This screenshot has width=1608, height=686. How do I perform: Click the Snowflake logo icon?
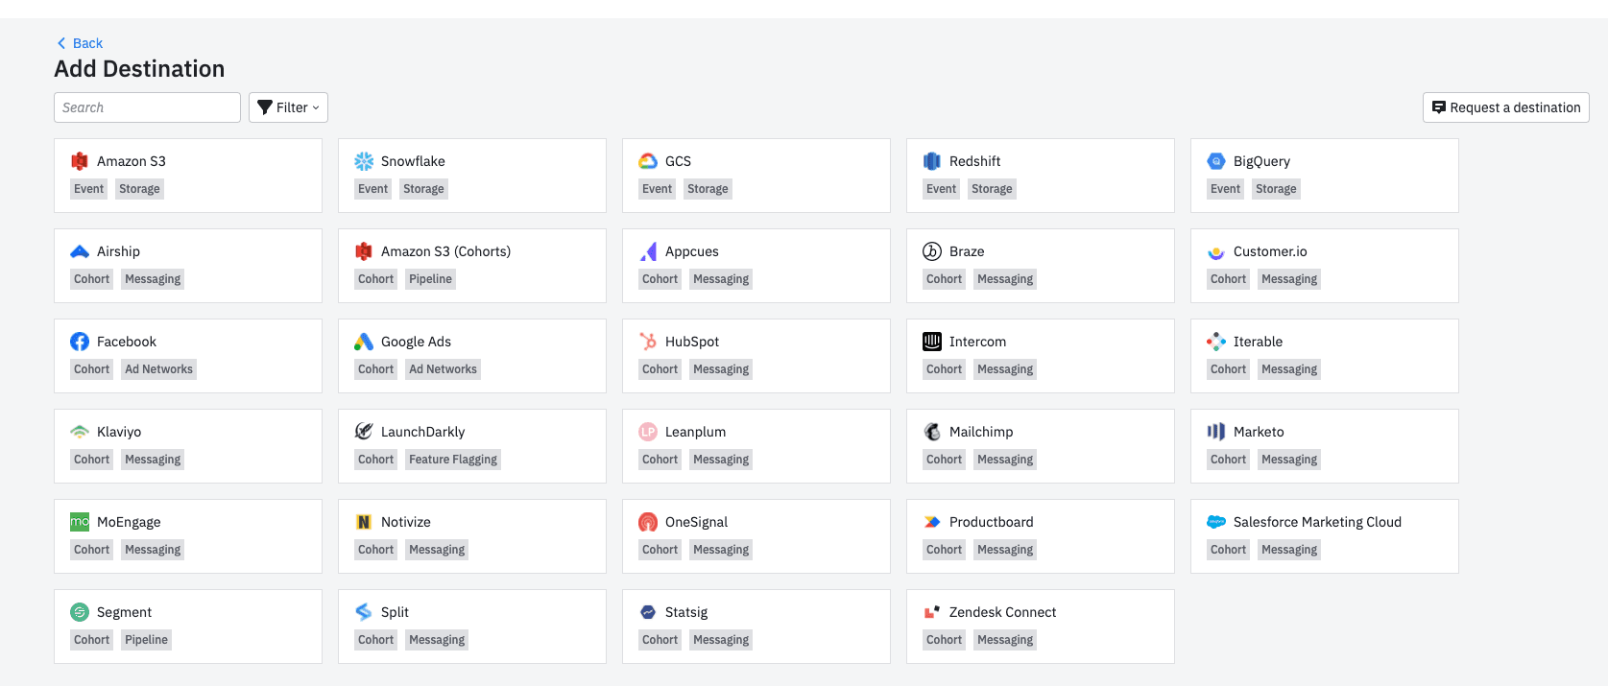pyautogui.click(x=364, y=161)
